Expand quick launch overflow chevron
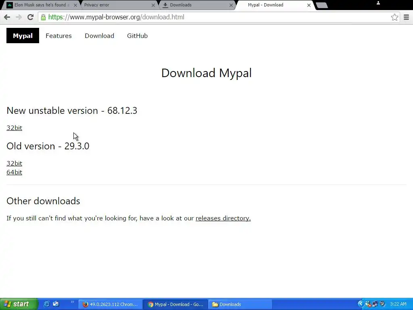The height and width of the screenshot is (310, 413). (x=73, y=302)
